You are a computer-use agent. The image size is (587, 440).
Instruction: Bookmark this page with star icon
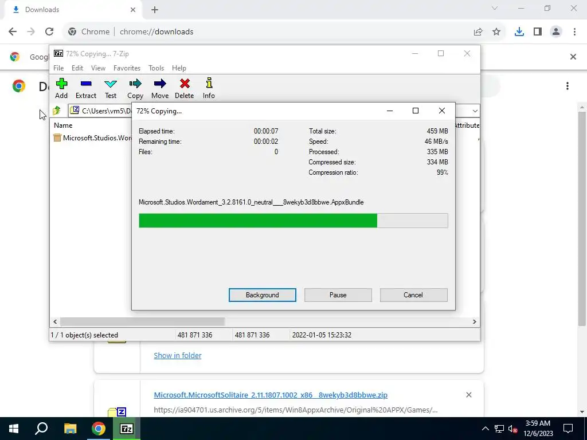496,32
